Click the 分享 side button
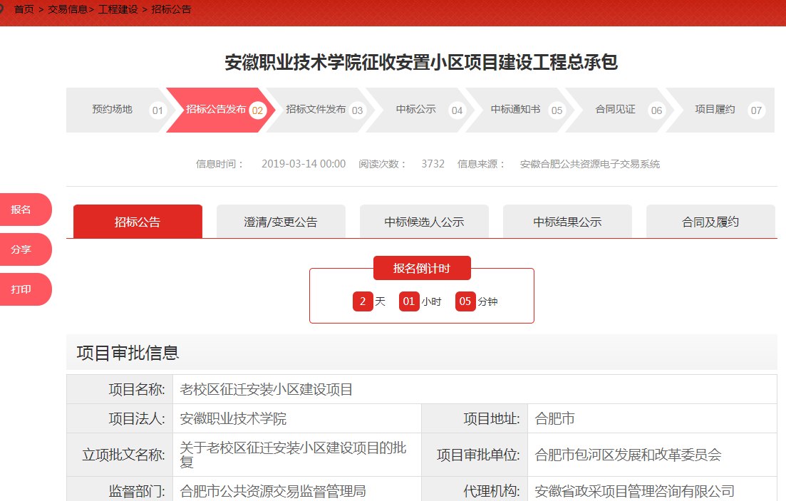The width and height of the screenshot is (786, 501). [x=22, y=249]
